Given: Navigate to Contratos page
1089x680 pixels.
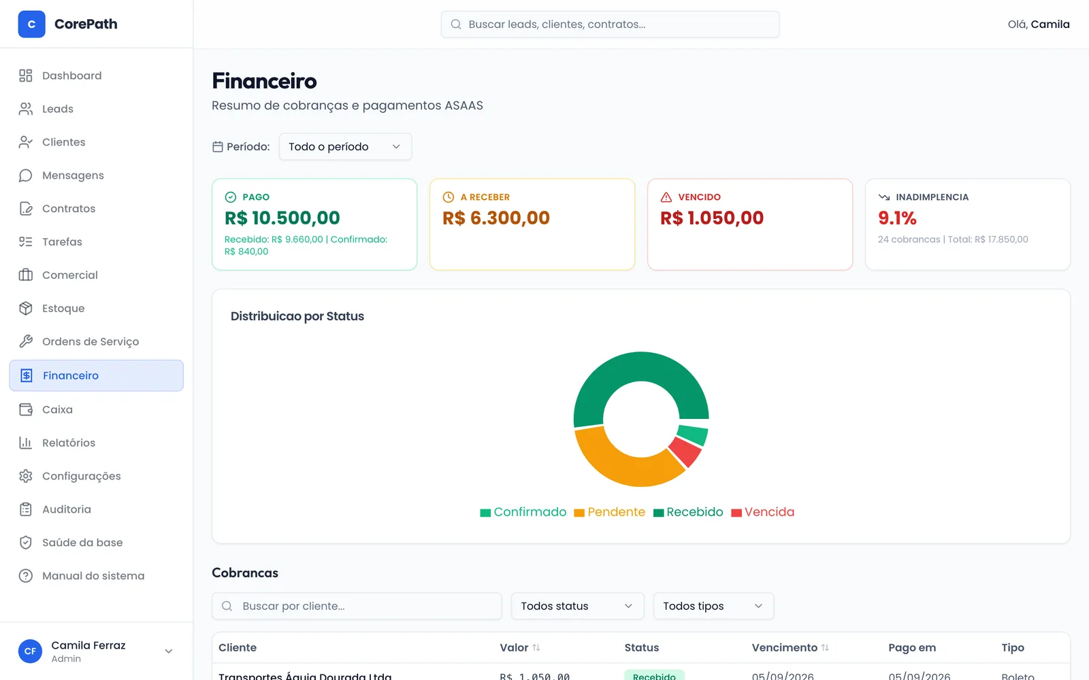Looking at the screenshot, I should (x=97, y=209).
